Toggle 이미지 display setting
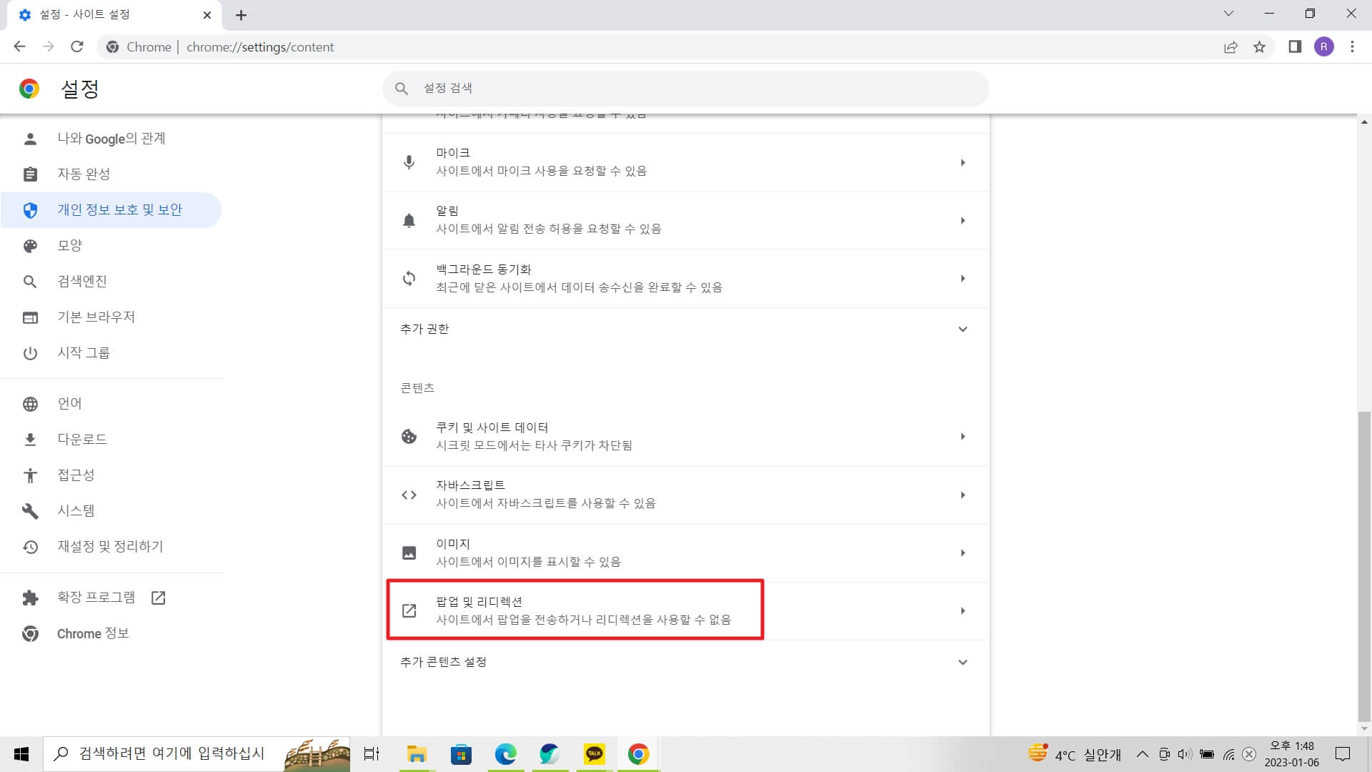This screenshot has width=1372, height=772. coord(685,551)
